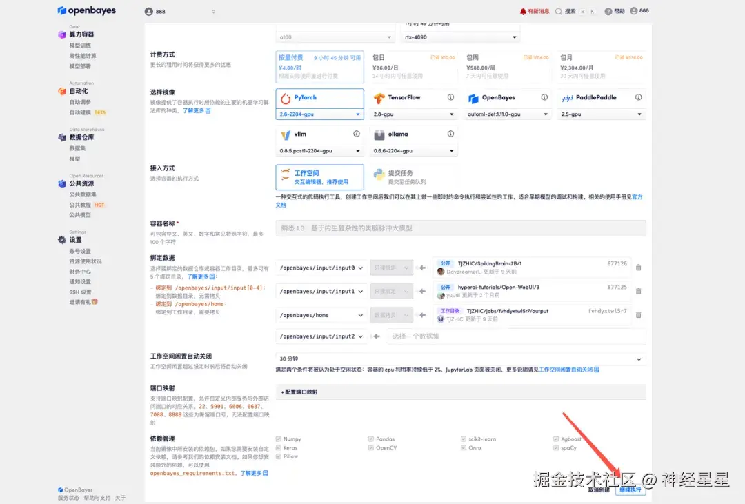Go to 财务中心 in the sidebar
Viewport: 745px width, 504px height.
(80, 272)
